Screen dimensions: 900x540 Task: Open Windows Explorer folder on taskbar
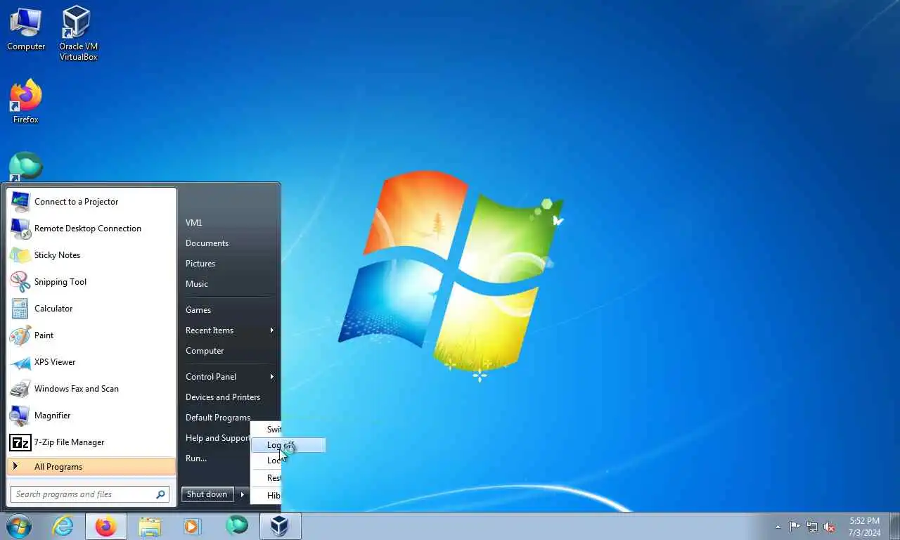click(150, 526)
